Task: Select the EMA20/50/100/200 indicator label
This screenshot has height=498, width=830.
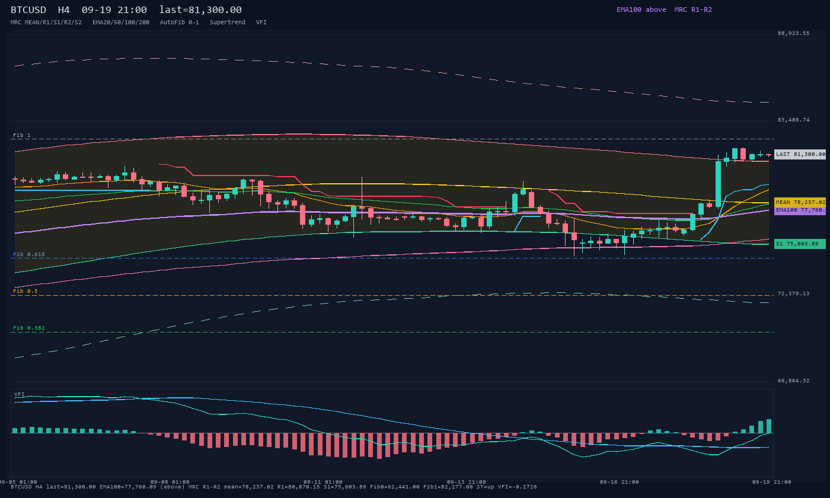Action: click(121, 23)
